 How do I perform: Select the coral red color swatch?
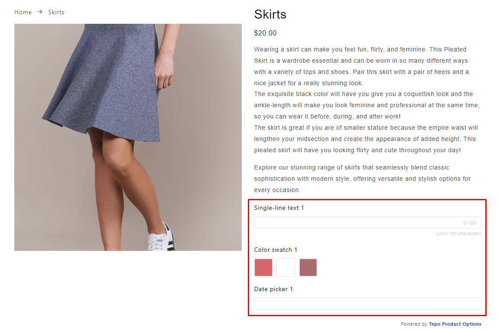pos(263,267)
